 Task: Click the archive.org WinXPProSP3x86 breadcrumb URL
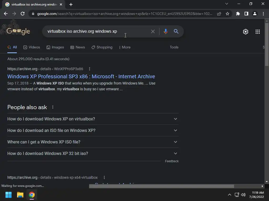pyautogui.click(x=45, y=69)
